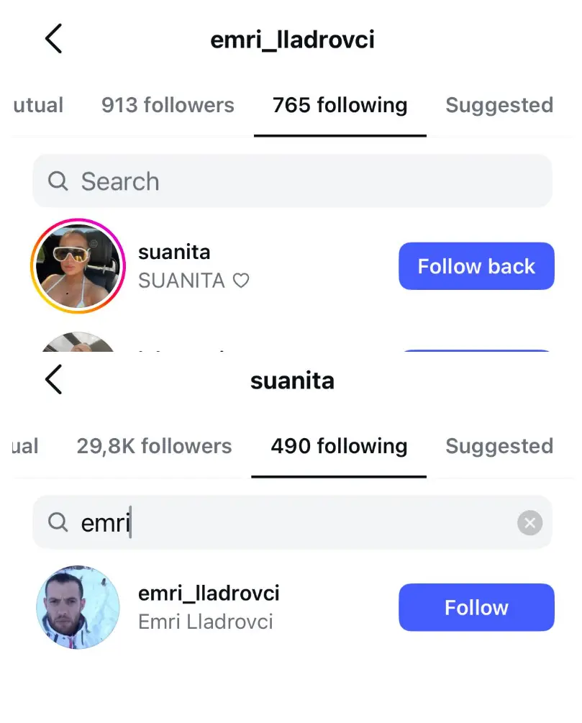Switch to the partially visible Mutual tab beside 913 followers
The image size is (582, 723).
[x=37, y=105]
